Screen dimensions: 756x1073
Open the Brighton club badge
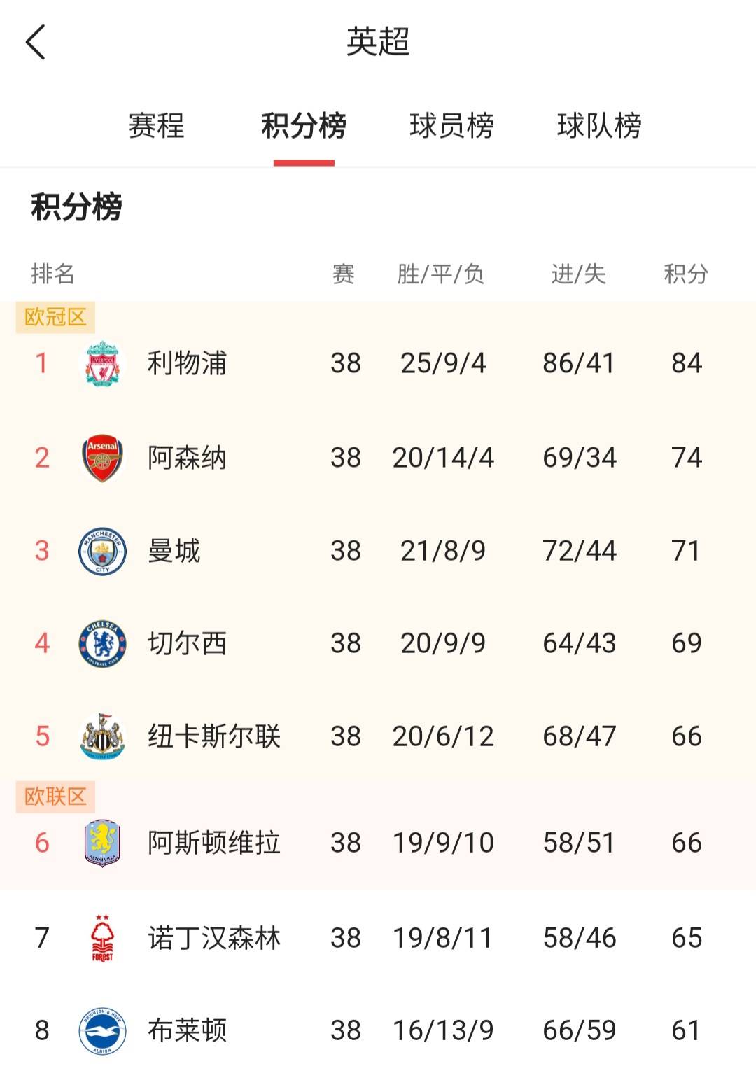coord(102,1030)
